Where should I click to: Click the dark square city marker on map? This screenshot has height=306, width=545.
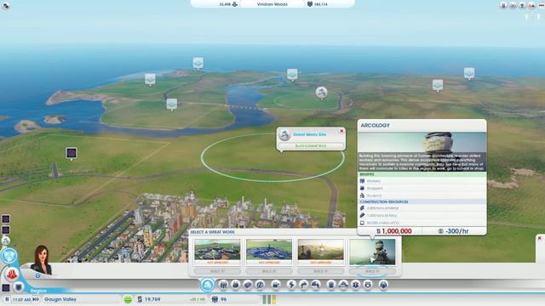(x=72, y=153)
